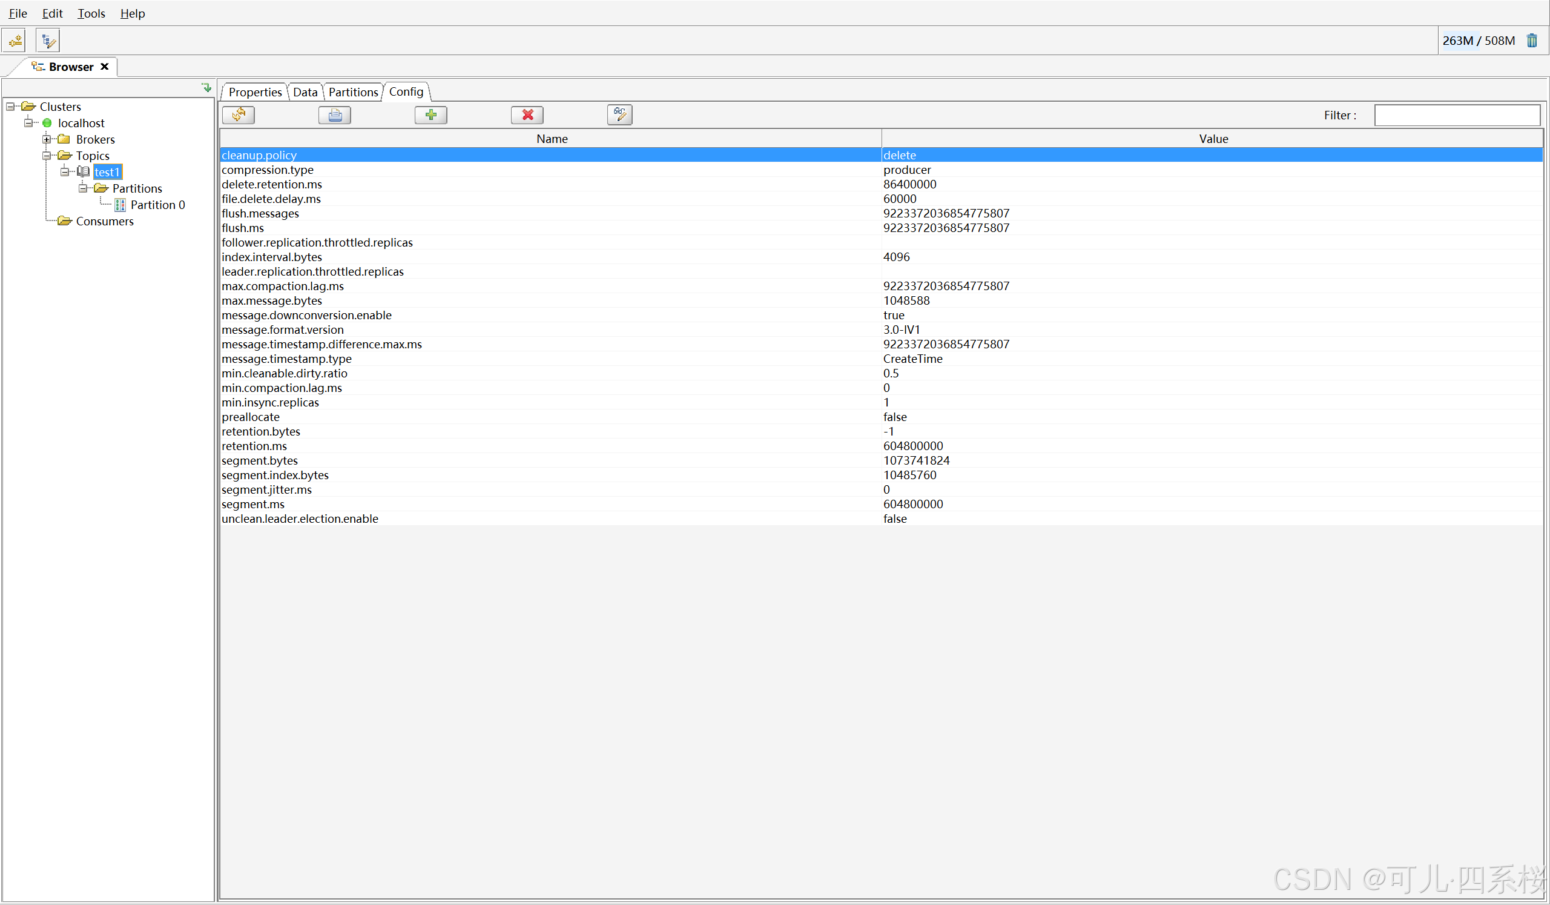Image resolution: width=1550 pixels, height=905 pixels.
Task: Expand the Brokers tree node
Action: [47, 140]
